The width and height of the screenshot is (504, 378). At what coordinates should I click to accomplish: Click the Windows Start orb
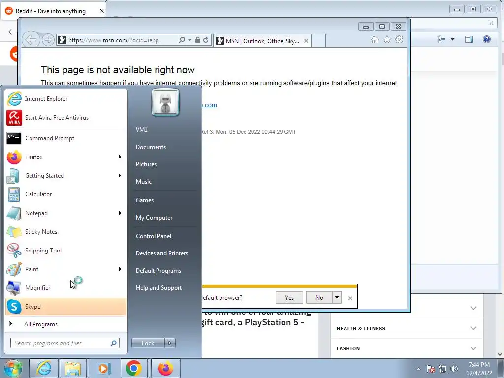click(x=13, y=368)
